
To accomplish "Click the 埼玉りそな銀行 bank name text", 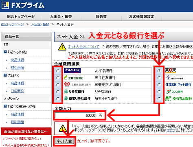I will tap(106, 99).
